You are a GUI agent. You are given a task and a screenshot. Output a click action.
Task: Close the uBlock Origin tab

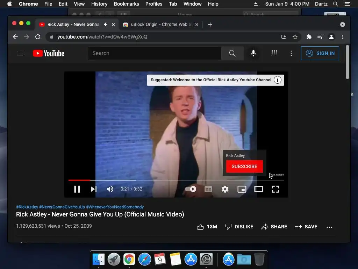tap(197, 25)
